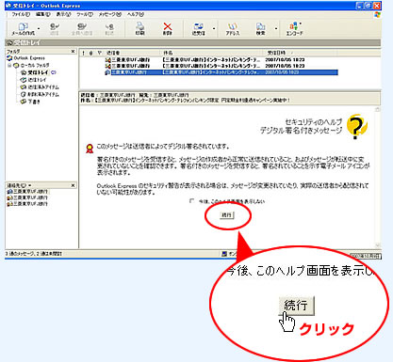393x362 pixels.
Task: Click the Reply toolbar icon
Action: [x=55, y=28]
